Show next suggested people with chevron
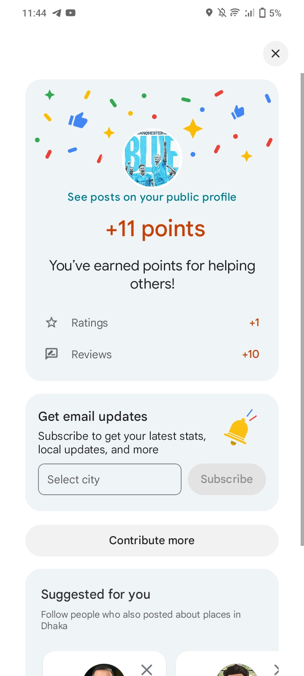Screen dimensions: 304x676 click(276, 669)
